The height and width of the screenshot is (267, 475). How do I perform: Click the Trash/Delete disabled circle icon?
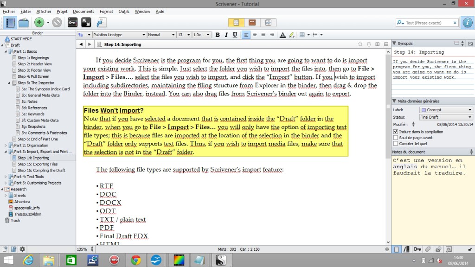pyautogui.click(x=57, y=22)
